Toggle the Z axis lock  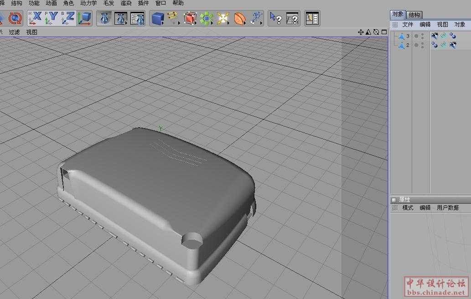tap(68, 18)
